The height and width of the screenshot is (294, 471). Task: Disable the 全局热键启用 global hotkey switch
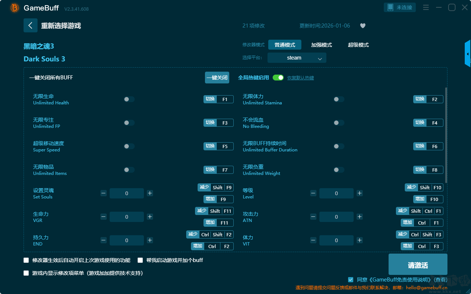tap(278, 78)
